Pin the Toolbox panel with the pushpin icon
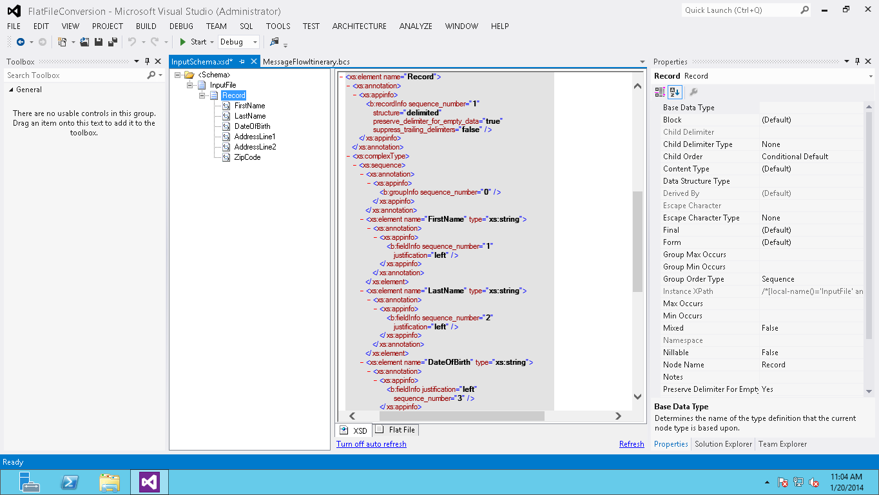Viewport: 879px width, 495px height. coord(147,62)
